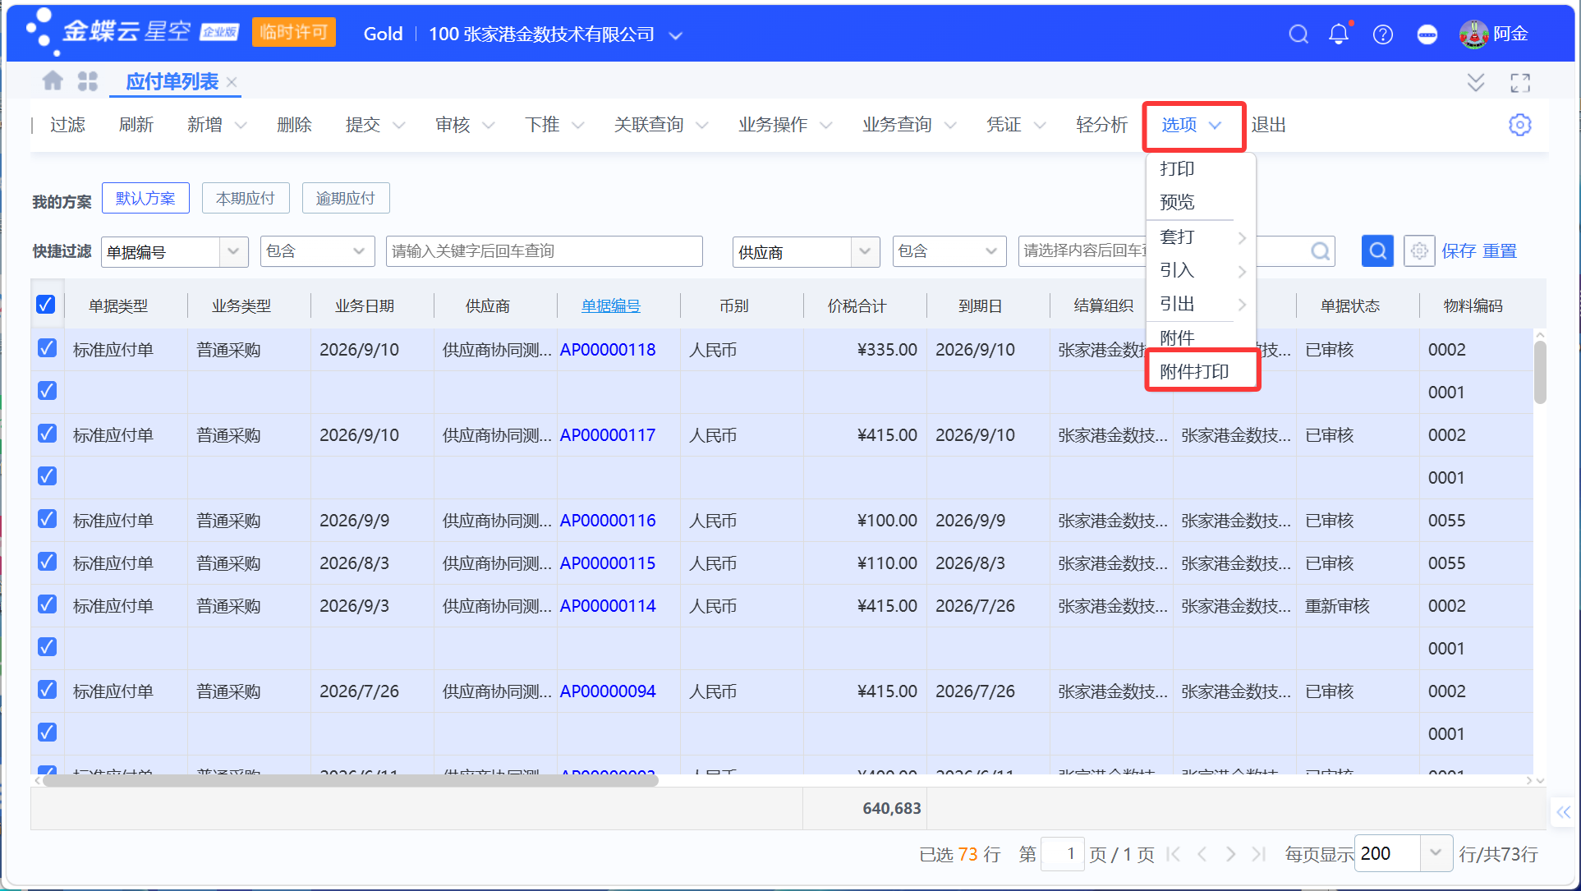Image resolution: width=1581 pixels, height=891 pixels.
Task: Focus the page number input box
Action: (x=1063, y=854)
